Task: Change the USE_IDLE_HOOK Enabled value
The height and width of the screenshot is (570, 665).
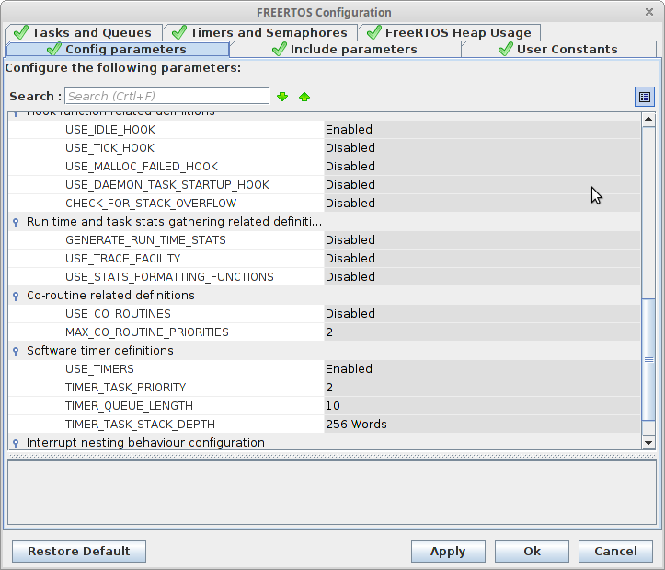Action: tap(482, 130)
